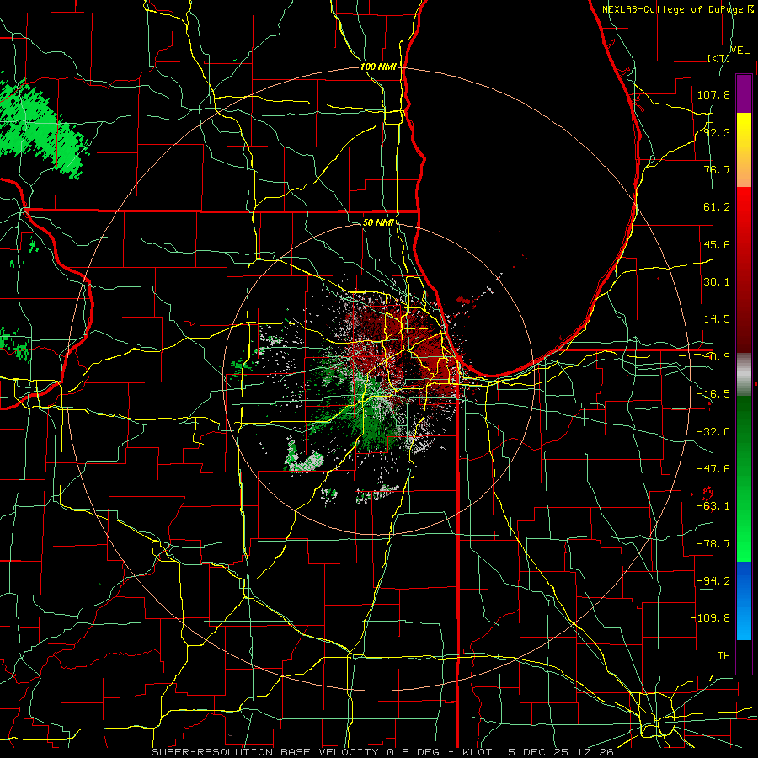Select the -94.2 scale value

713,580
